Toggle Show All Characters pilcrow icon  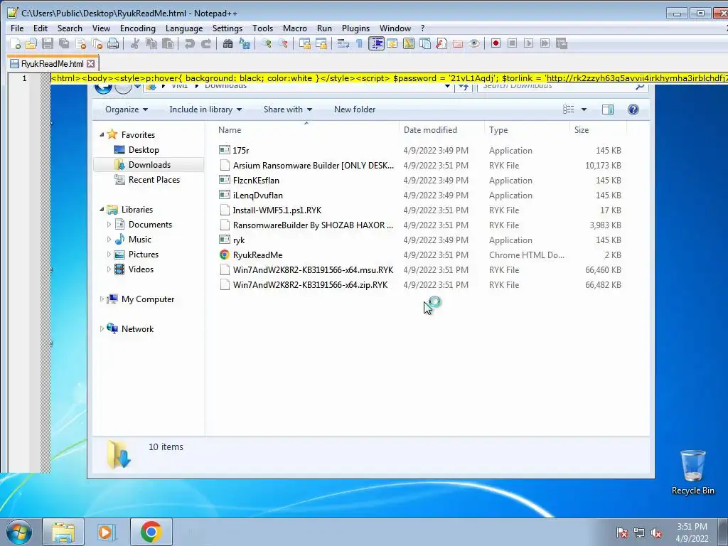tap(359, 43)
